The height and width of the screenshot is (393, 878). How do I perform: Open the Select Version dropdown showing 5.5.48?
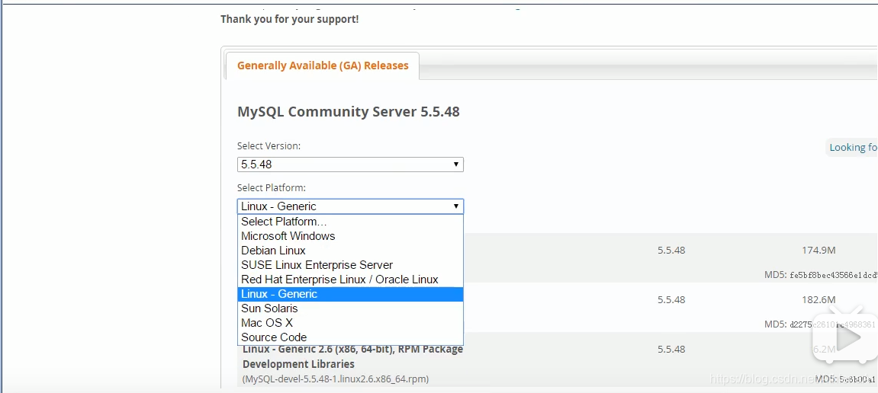(x=350, y=165)
